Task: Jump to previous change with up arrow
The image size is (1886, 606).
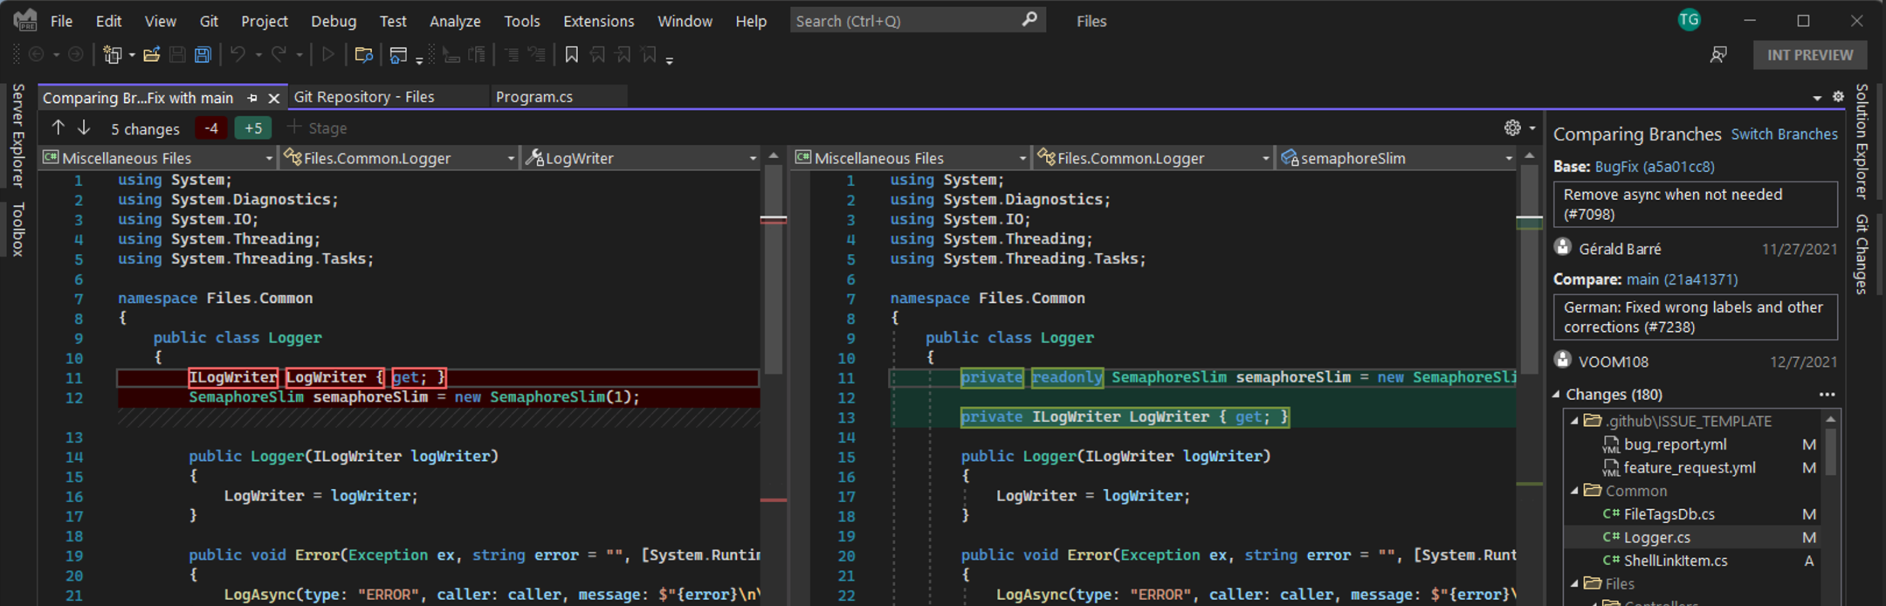Action: pos(58,127)
